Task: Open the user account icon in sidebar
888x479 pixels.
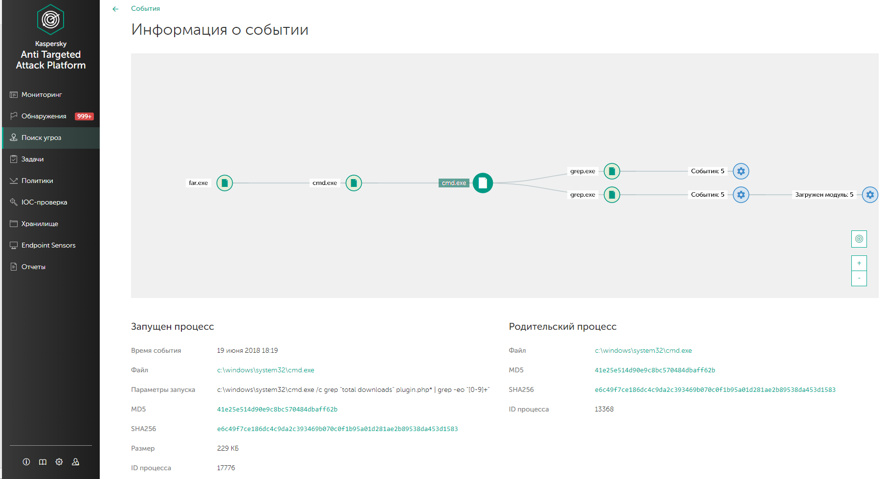Action: point(75,462)
